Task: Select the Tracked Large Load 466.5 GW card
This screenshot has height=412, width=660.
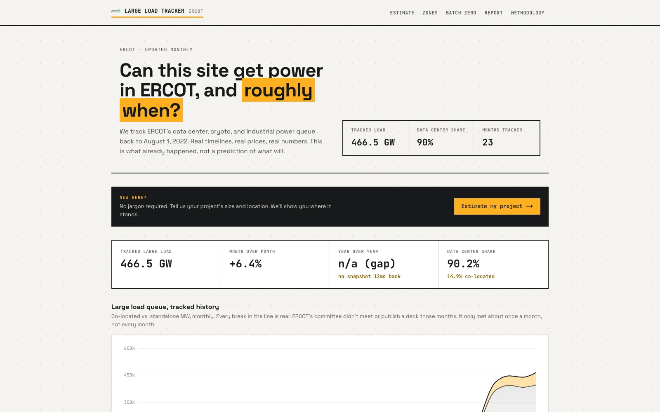Action: pos(166,264)
